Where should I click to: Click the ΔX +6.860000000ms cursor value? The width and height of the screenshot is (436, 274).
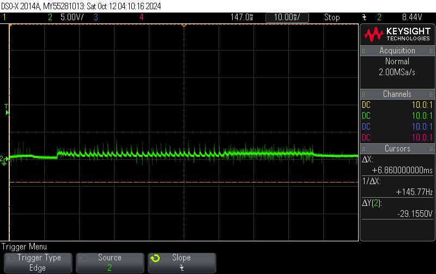pos(402,170)
